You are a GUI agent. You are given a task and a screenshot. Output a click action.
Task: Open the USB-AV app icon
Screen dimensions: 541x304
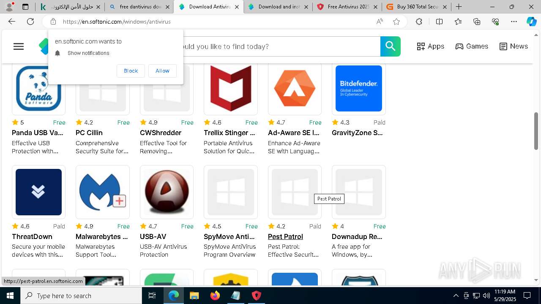pyautogui.click(x=167, y=192)
